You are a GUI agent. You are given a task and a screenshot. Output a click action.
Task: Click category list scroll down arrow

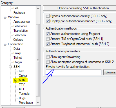pos(38,102)
